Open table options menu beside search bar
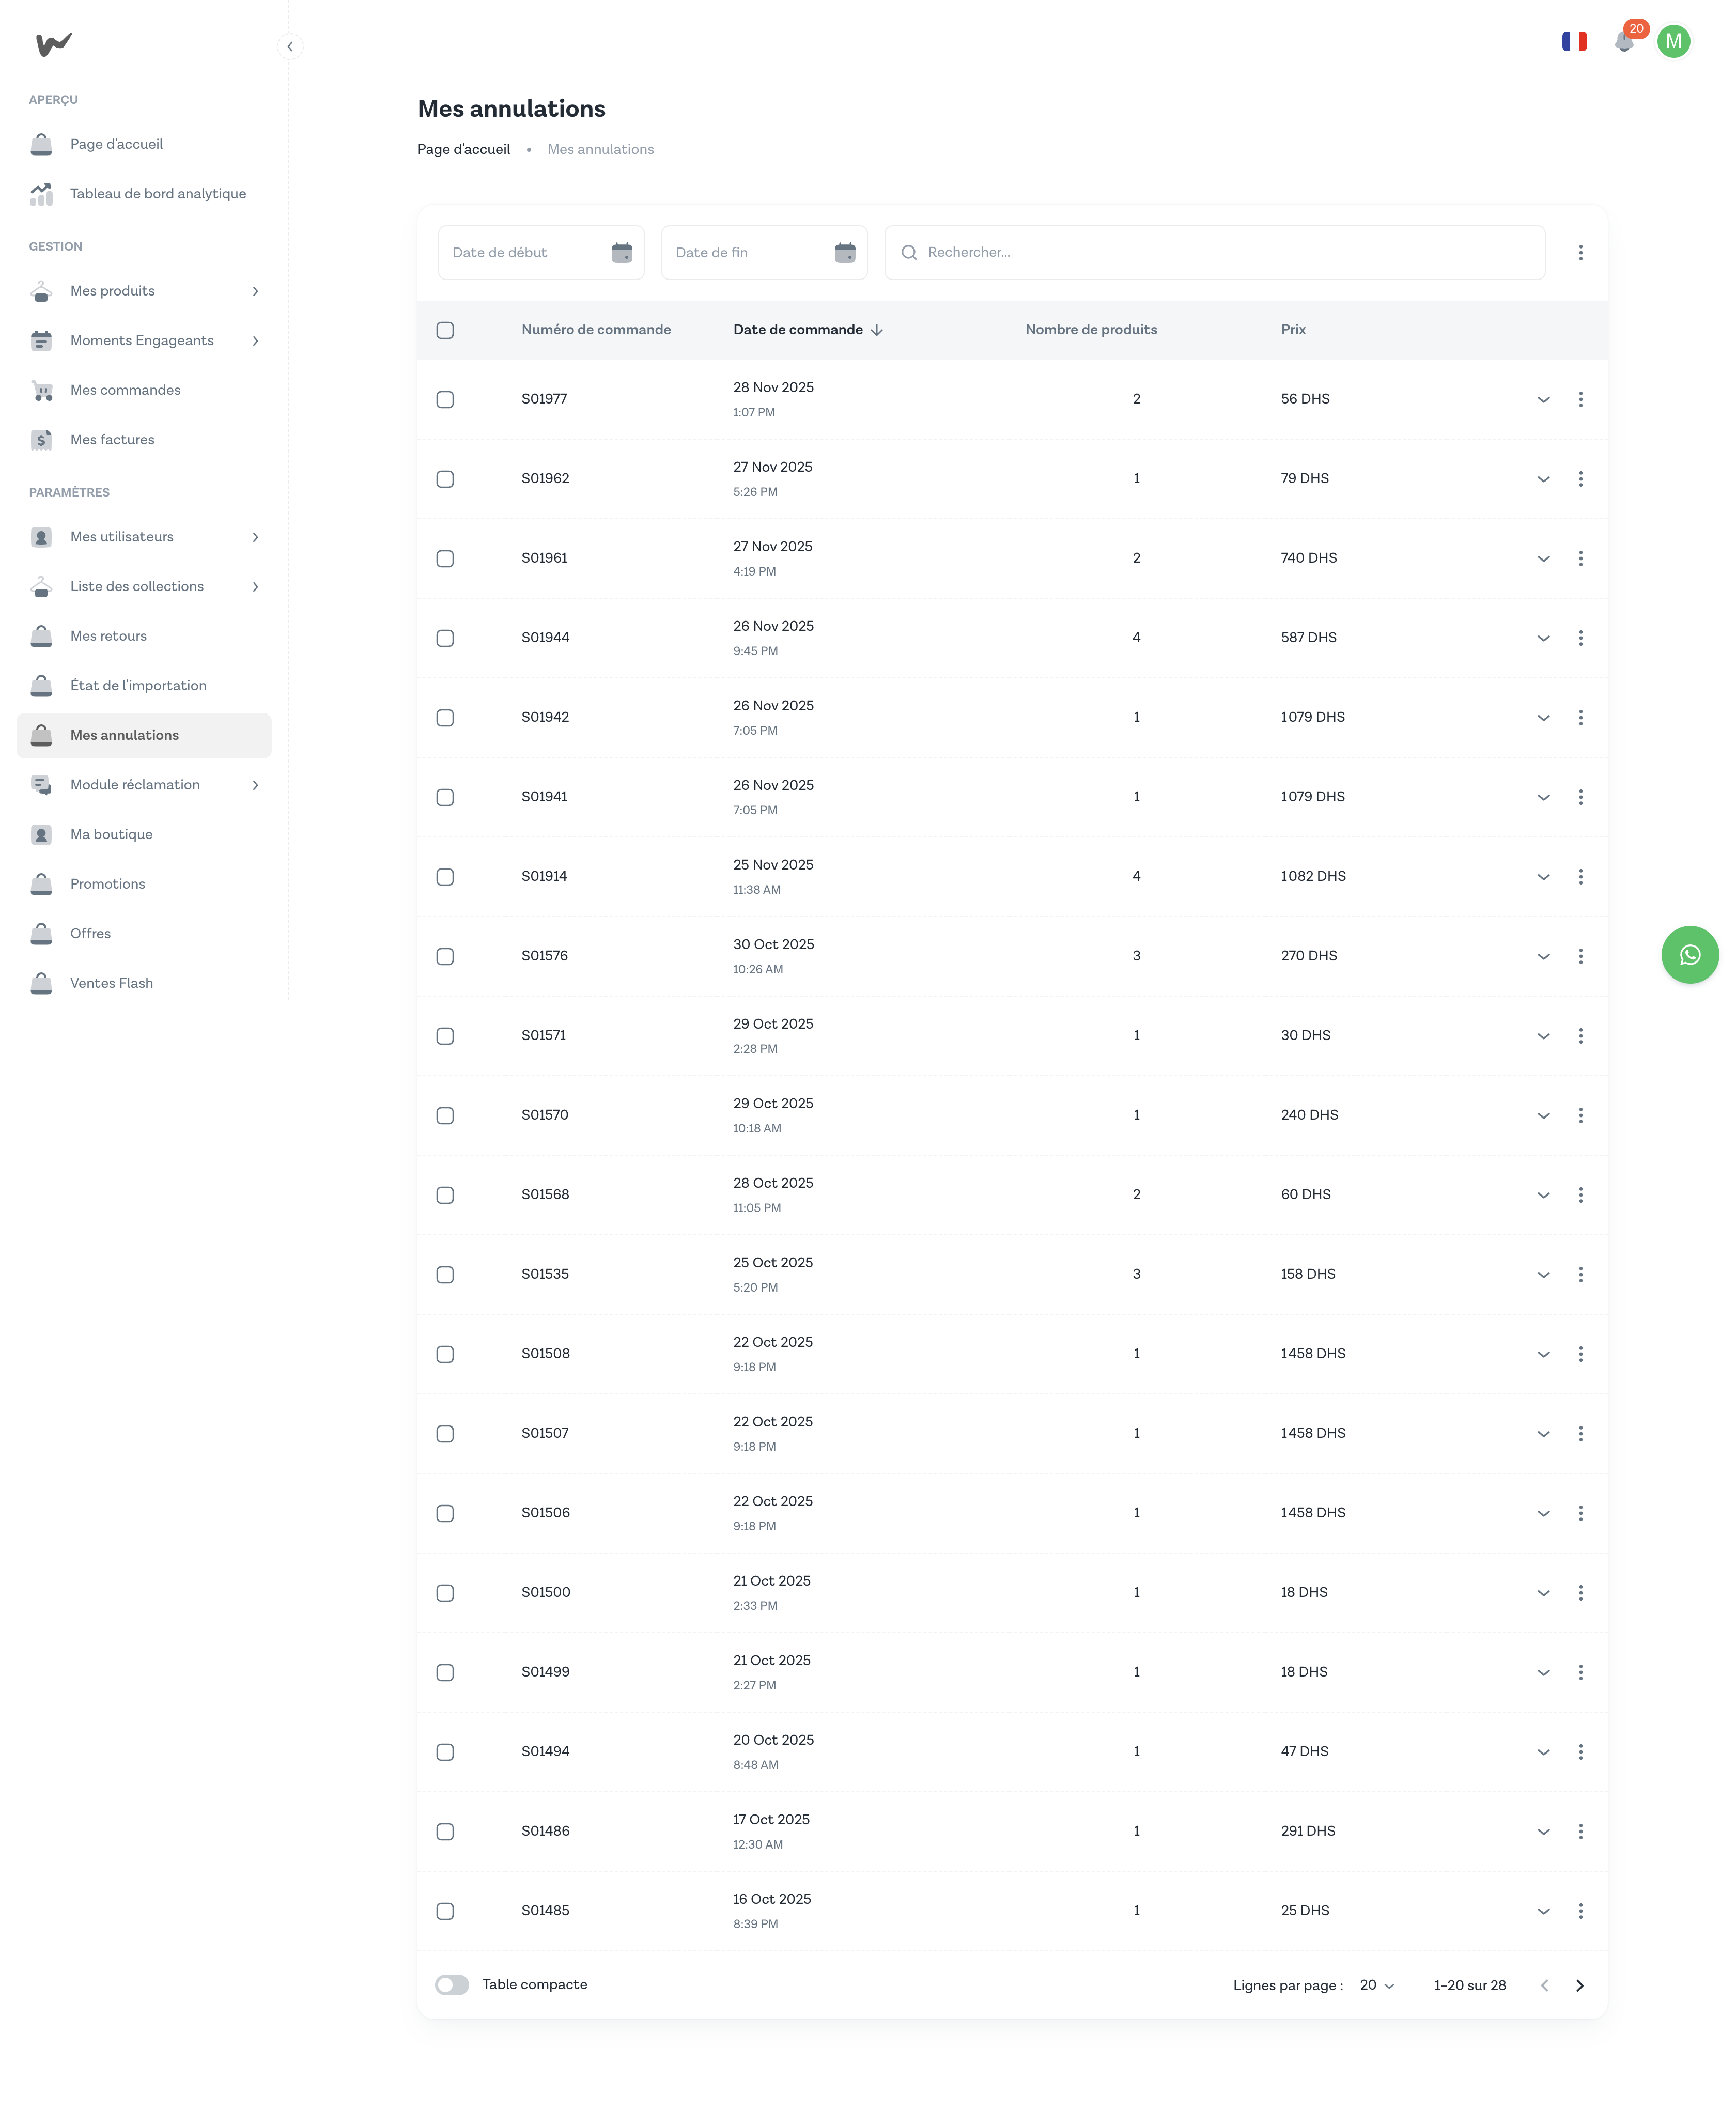This screenshot has height=2110, width=1736. [x=1580, y=253]
